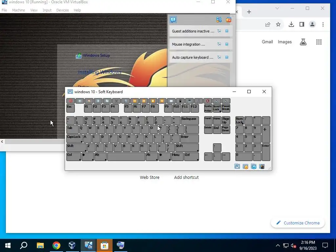The height and width of the screenshot is (252, 336).
Task: Click the browser back multimedia key
Action: coord(80,101)
